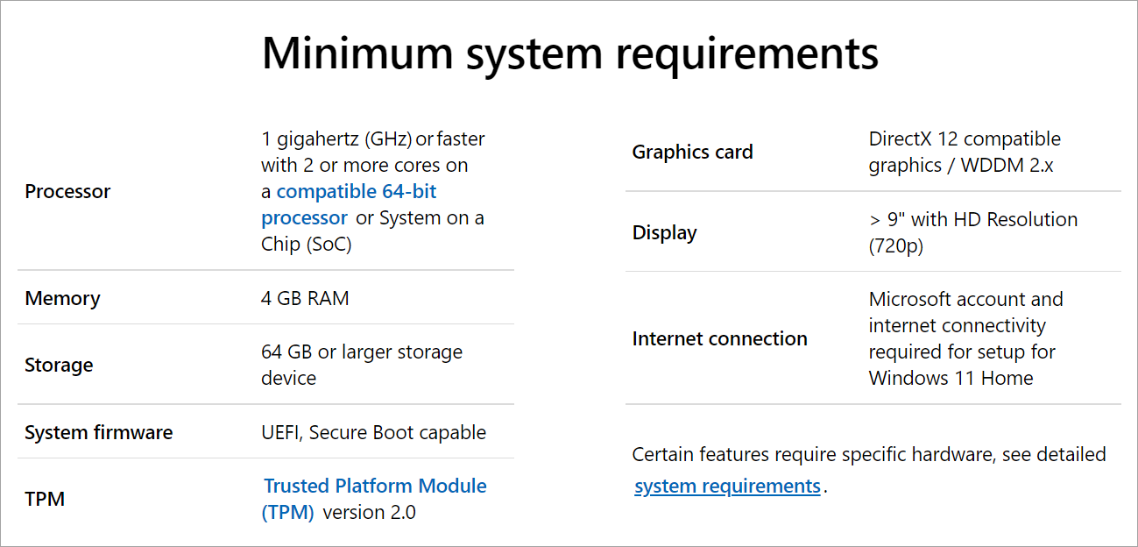This screenshot has height=547, width=1138.
Task: Click the Microsoft account and internet connectivity text
Action: point(965,338)
